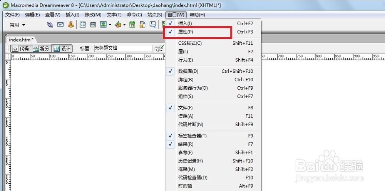Open the 查看(V) menu
Image resolution: width=385 pixels, height=191 pixels.
point(53,15)
